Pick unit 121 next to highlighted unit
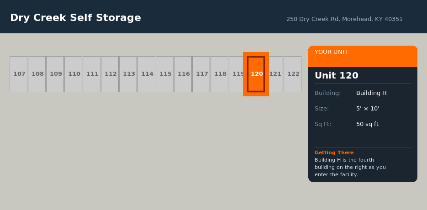This screenshot has height=210, width=427. tap(276, 74)
